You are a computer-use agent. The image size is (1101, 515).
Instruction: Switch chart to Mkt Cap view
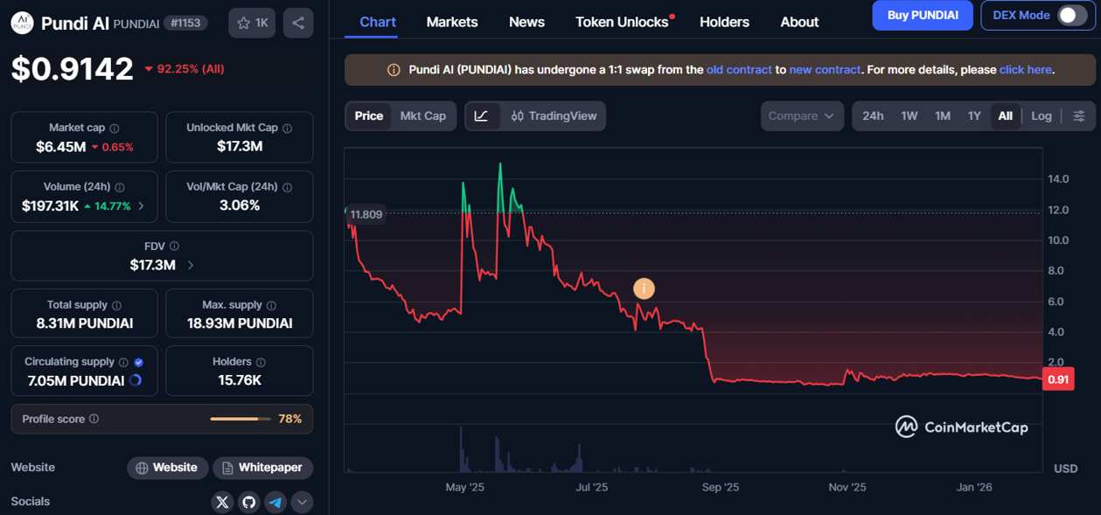point(423,115)
